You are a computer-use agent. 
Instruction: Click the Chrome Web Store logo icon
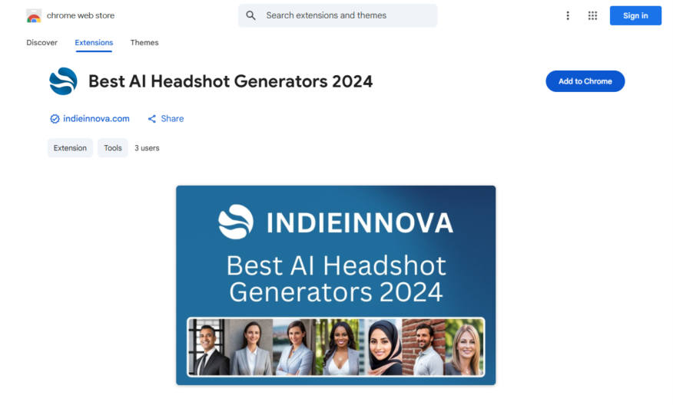coord(34,16)
